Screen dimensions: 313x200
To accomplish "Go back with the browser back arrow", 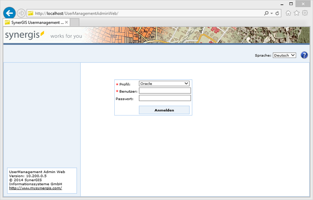I will (9, 13).
